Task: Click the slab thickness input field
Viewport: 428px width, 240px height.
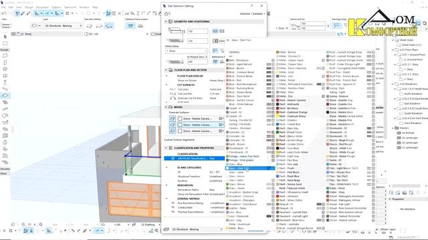Action: (197, 31)
